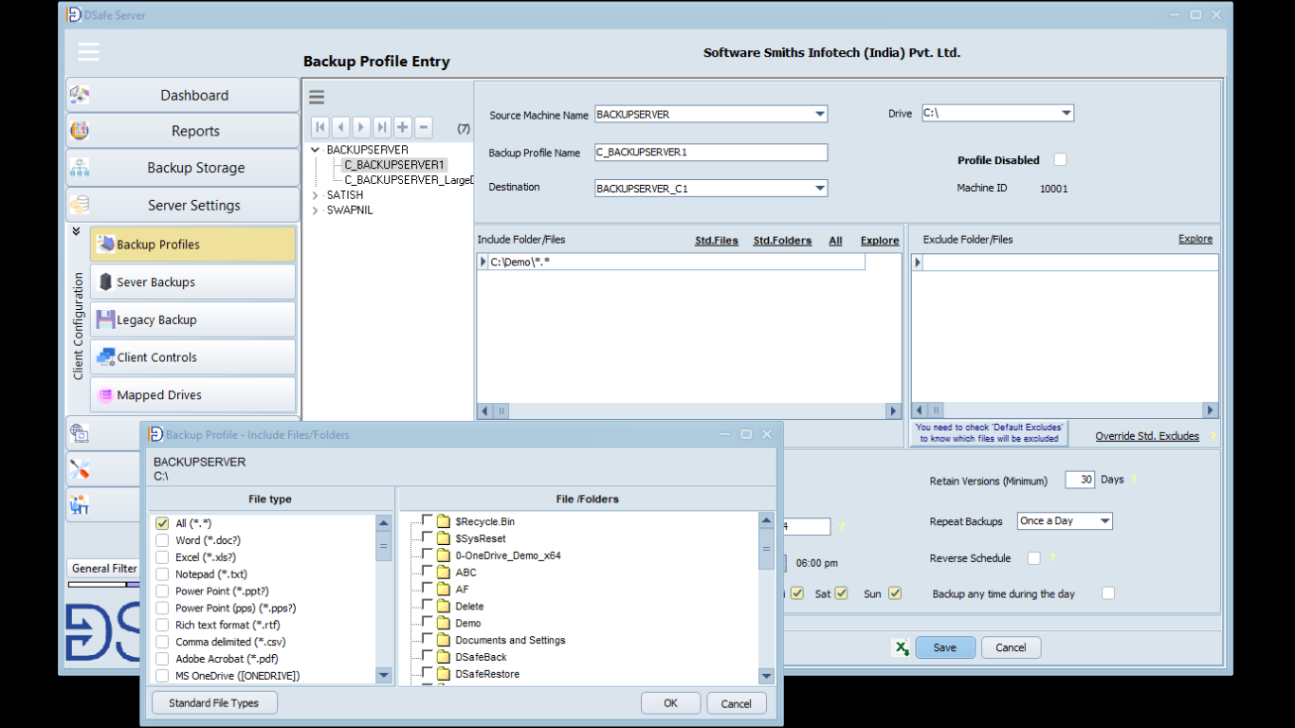
Task: Open the Repeat Backups dropdown
Action: pyautogui.click(x=1104, y=520)
